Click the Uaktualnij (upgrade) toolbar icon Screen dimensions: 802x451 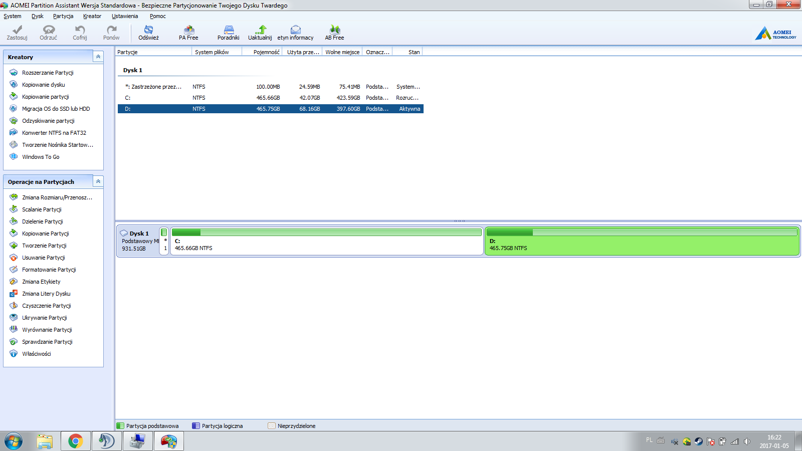point(260,33)
